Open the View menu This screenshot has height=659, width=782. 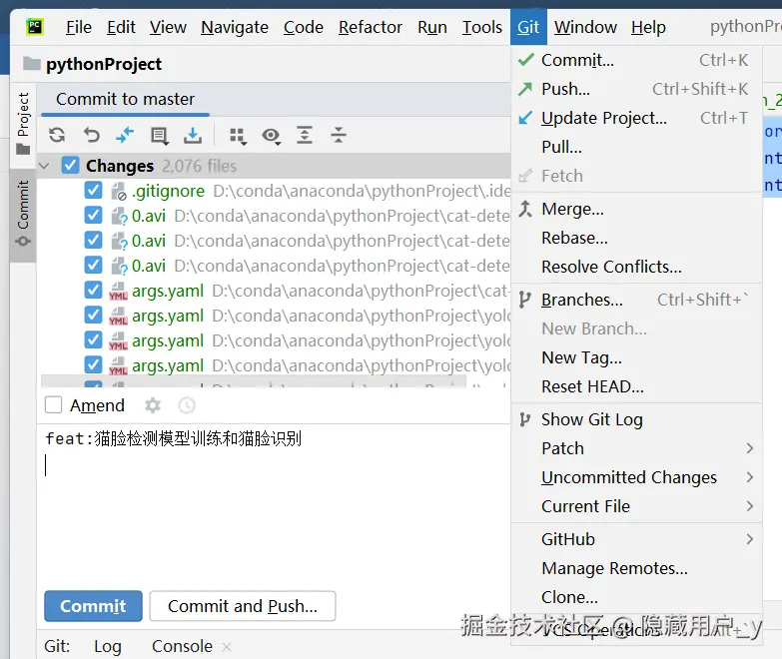[168, 27]
